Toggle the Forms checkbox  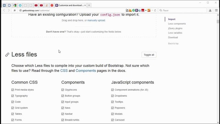pos(12,120)
